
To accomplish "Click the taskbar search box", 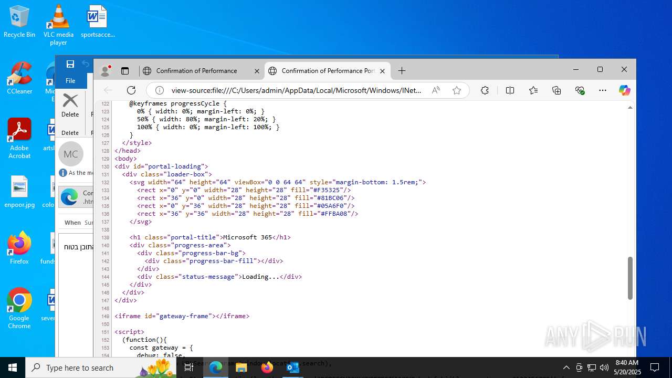I will tap(101, 367).
